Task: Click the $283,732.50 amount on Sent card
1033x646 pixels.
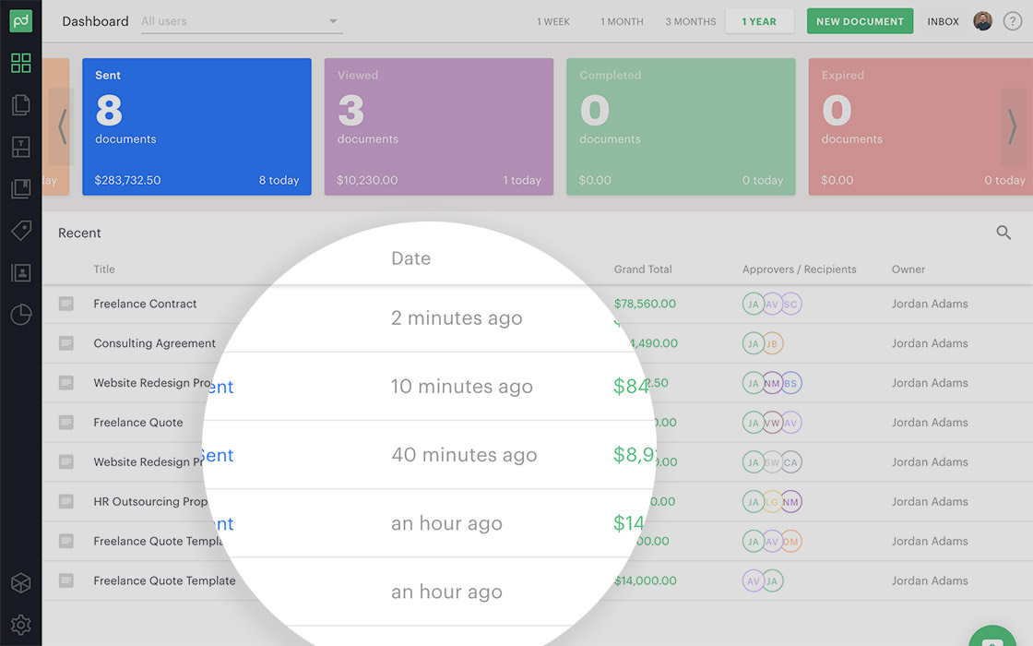Action: (x=127, y=180)
